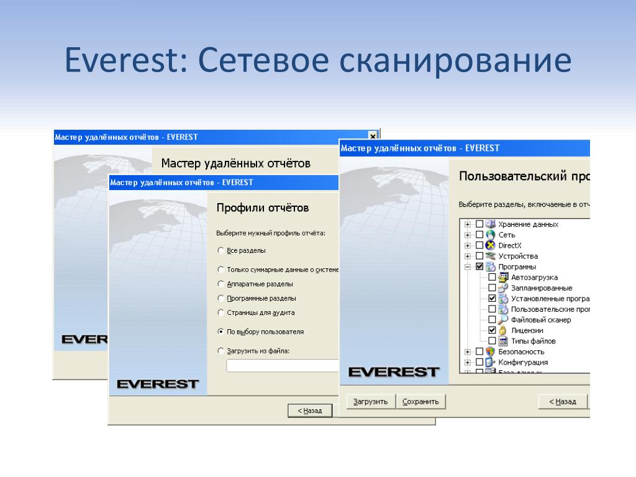Click the Типы файлов tree label
The height and width of the screenshot is (477, 636).
point(534,341)
